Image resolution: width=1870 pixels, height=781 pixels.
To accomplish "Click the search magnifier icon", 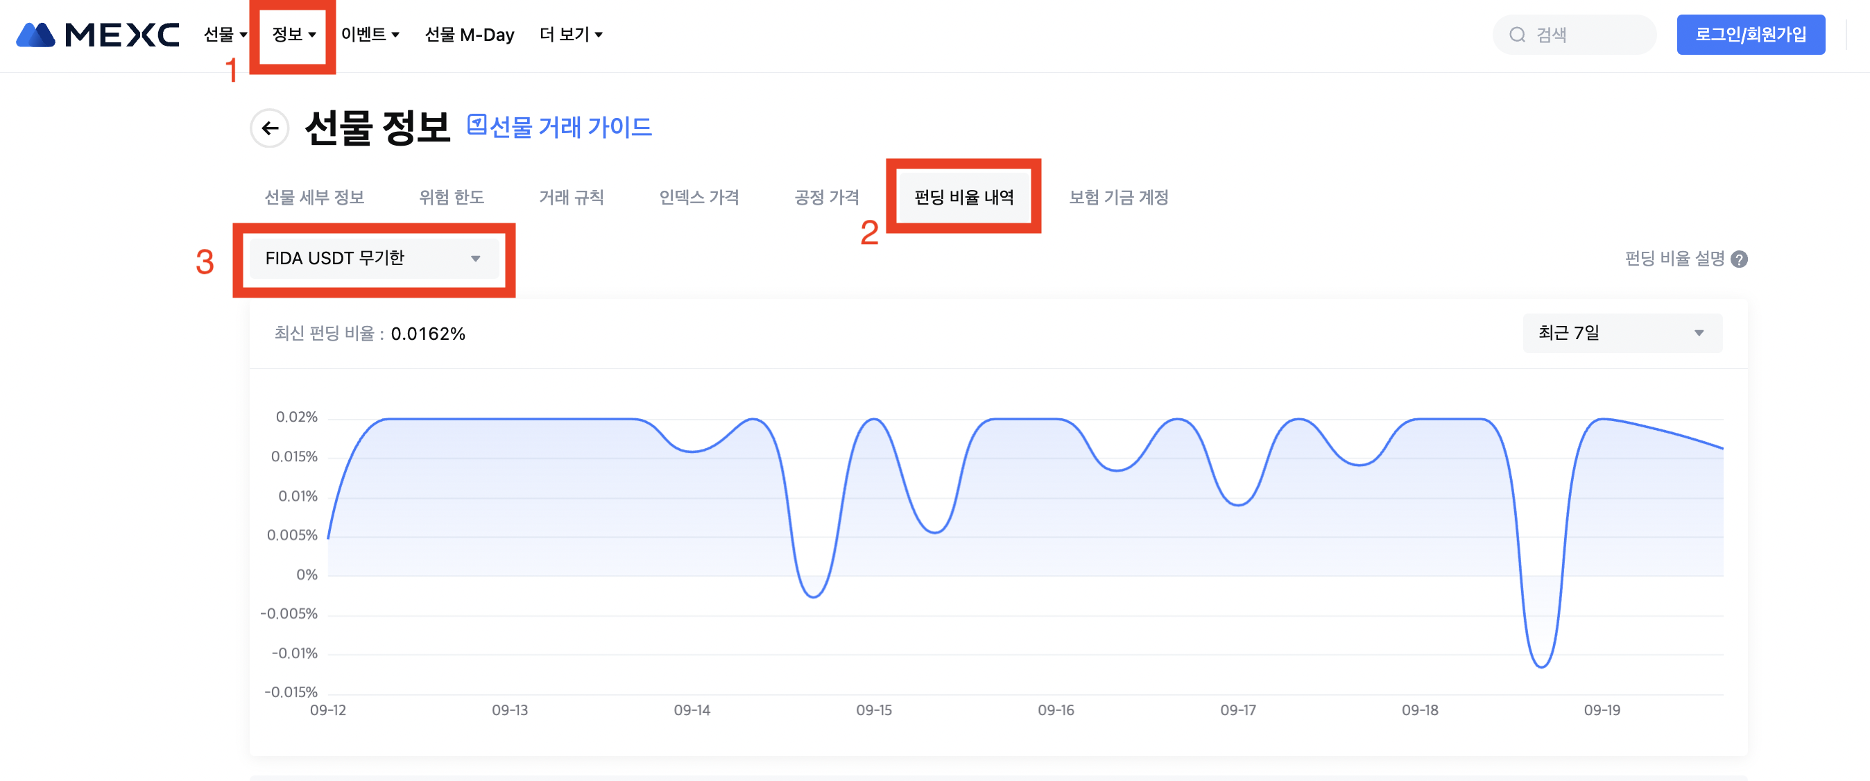I will tap(1516, 35).
